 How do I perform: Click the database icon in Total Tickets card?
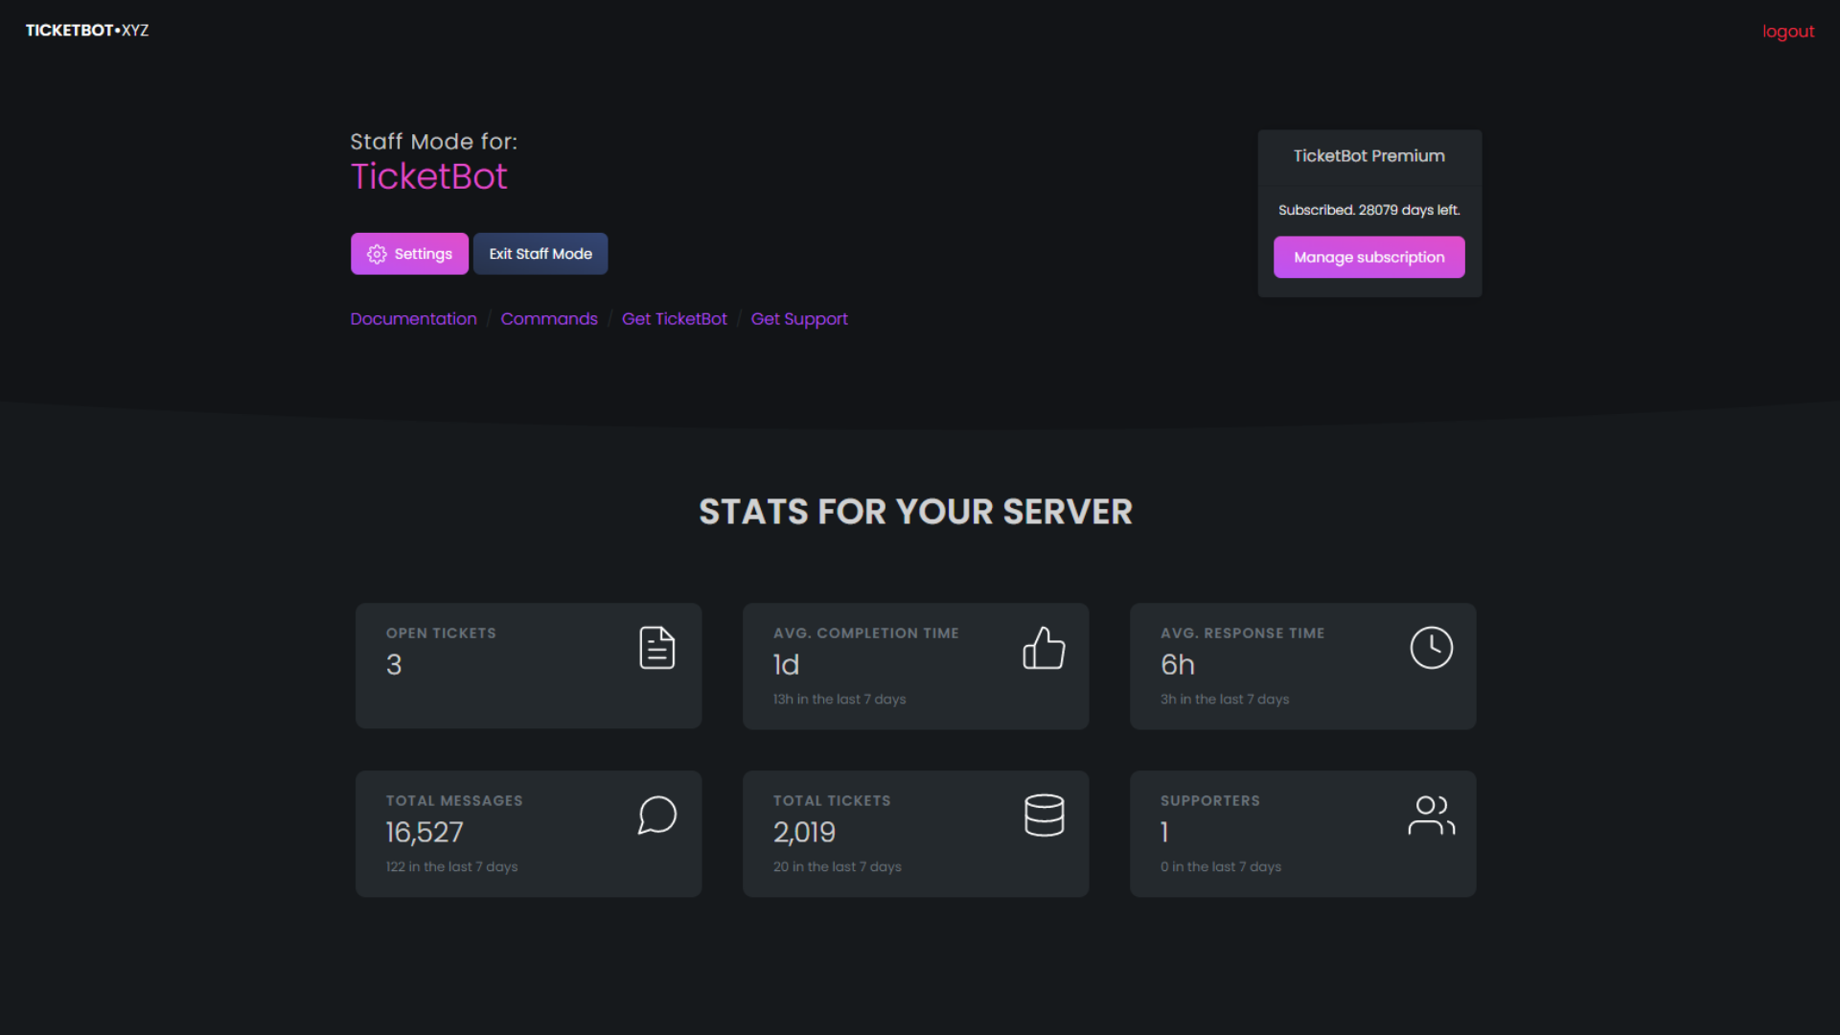tap(1044, 816)
